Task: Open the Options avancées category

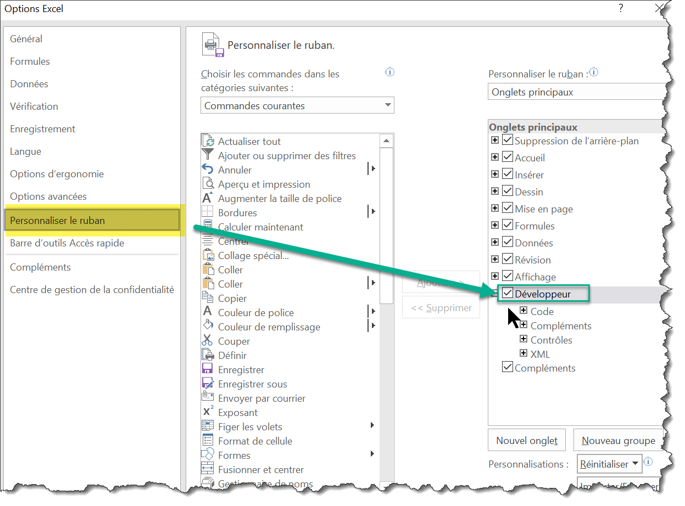Action: [x=48, y=196]
